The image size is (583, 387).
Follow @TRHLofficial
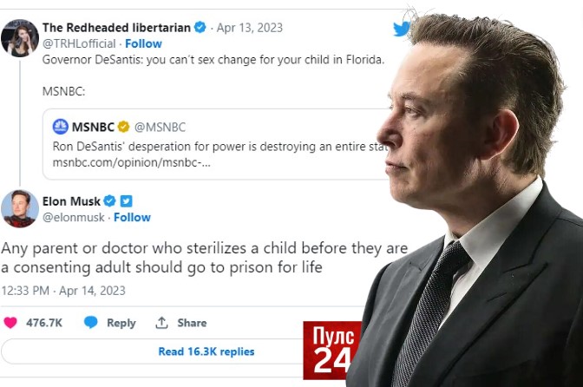coord(143,43)
